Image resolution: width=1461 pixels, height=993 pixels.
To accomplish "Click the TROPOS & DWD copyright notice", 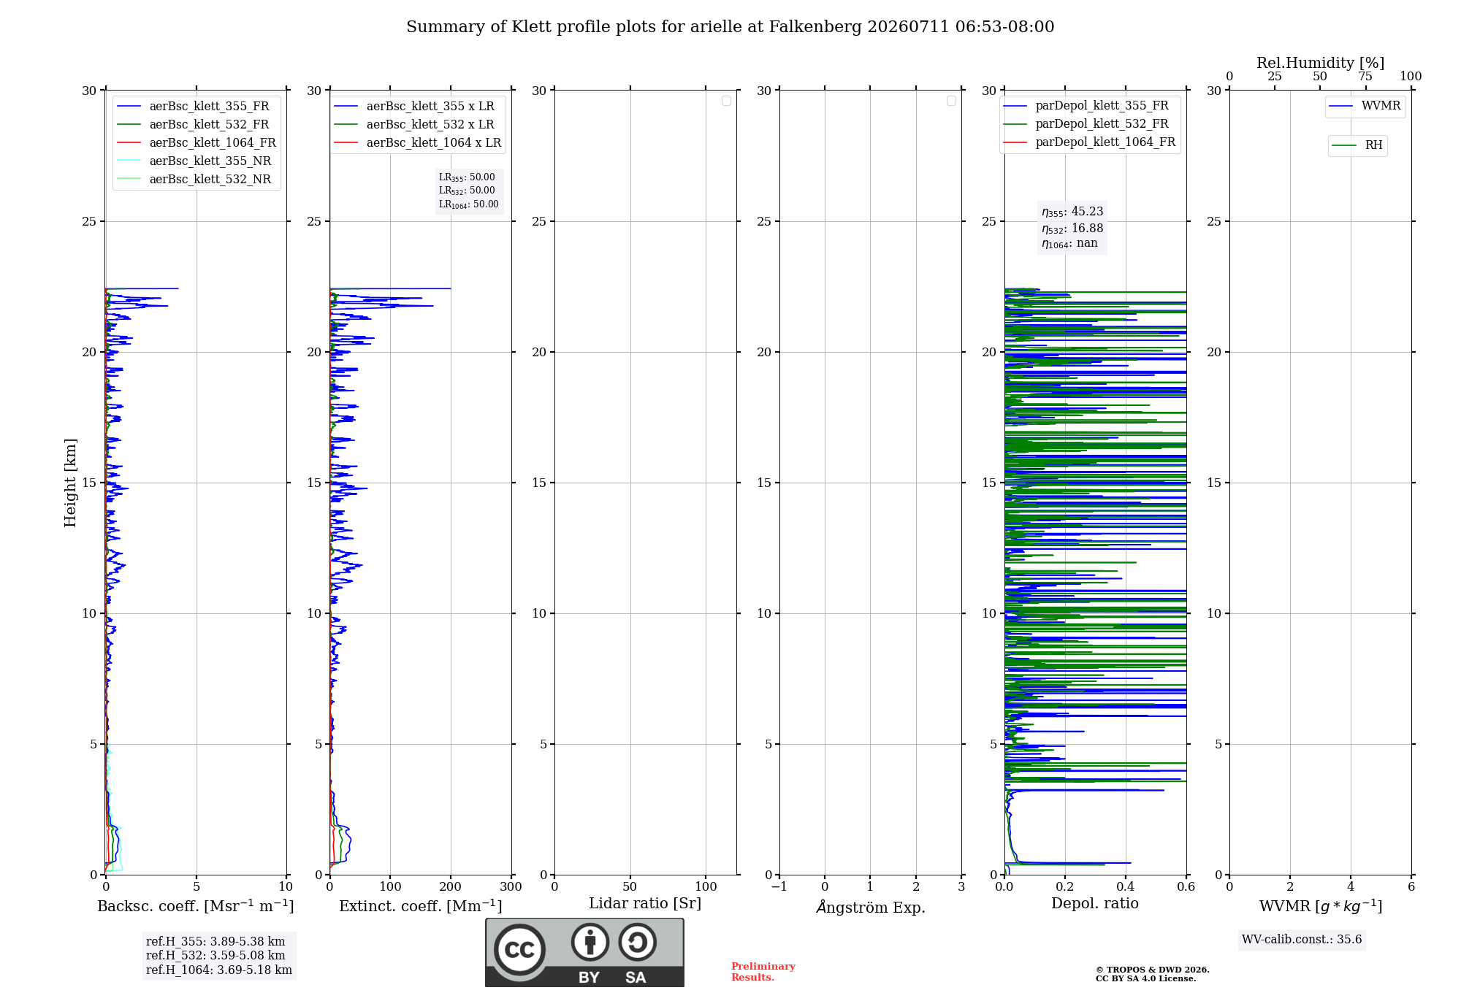I will [1153, 974].
